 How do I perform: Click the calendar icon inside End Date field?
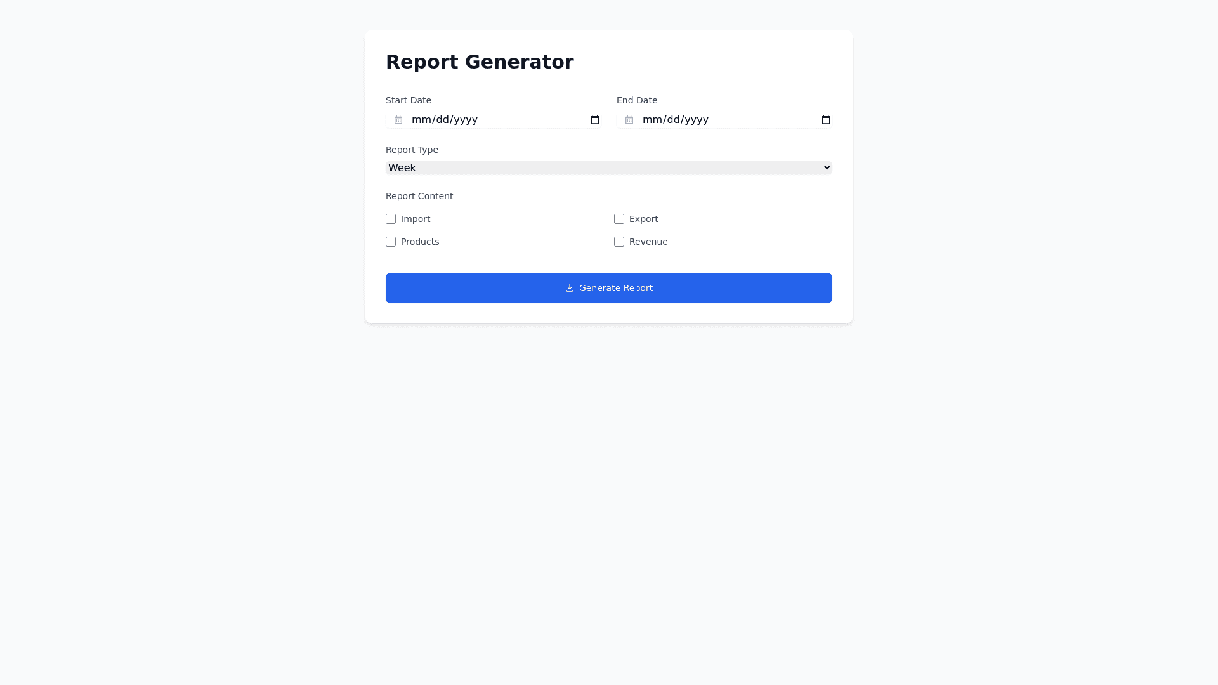point(629,119)
